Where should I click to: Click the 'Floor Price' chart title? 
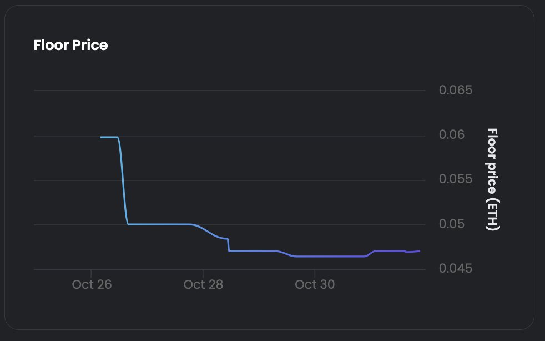click(x=70, y=45)
